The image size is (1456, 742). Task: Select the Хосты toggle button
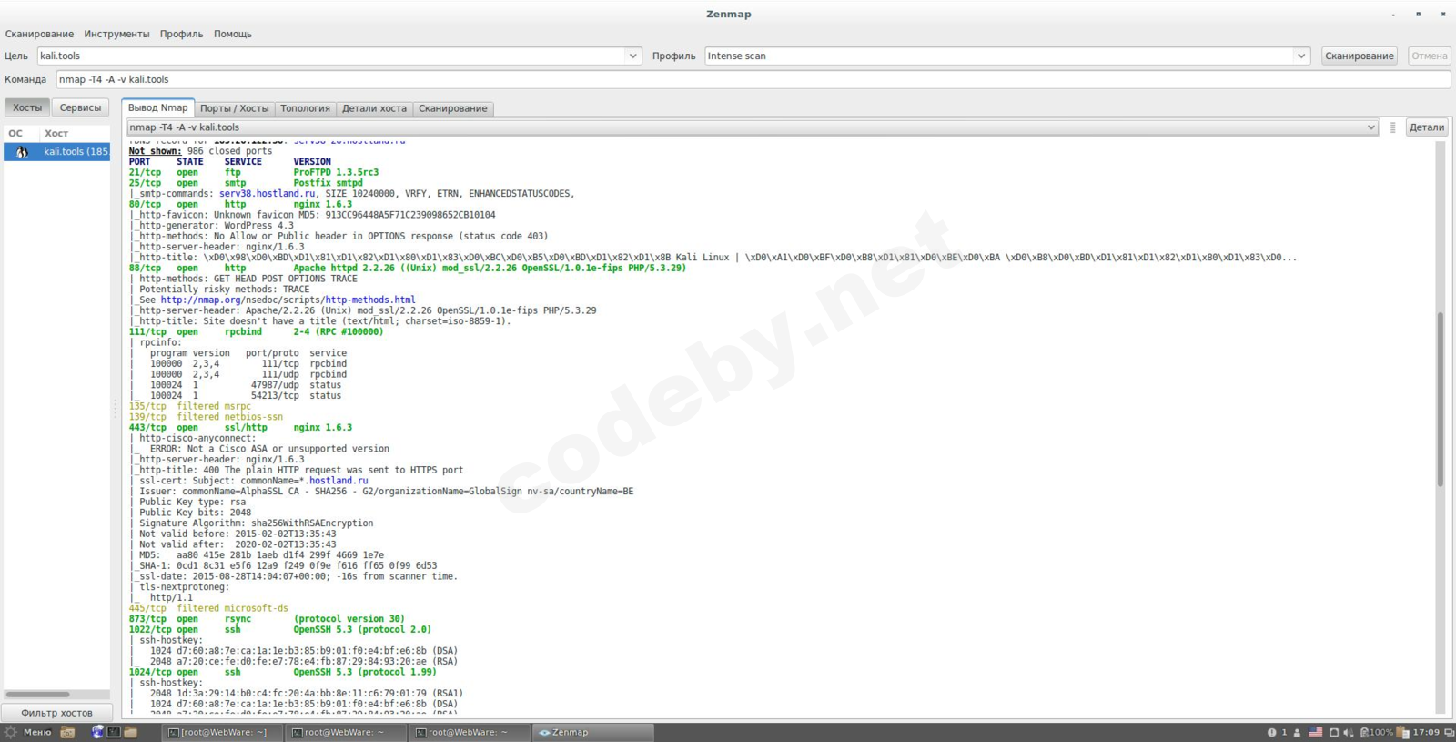point(27,107)
